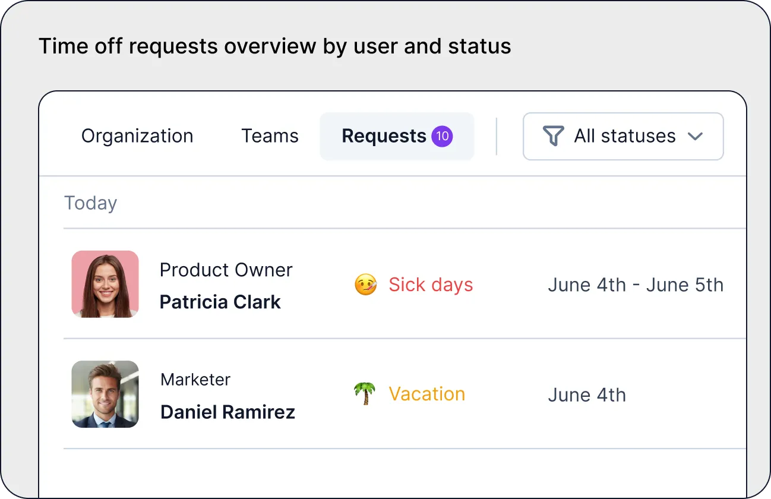This screenshot has width=771, height=499.
Task: Click the sick face emoji icon
Action: (365, 285)
